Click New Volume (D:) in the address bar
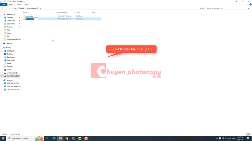Viewport: 252px width, 141px height. (x=33, y=8)
